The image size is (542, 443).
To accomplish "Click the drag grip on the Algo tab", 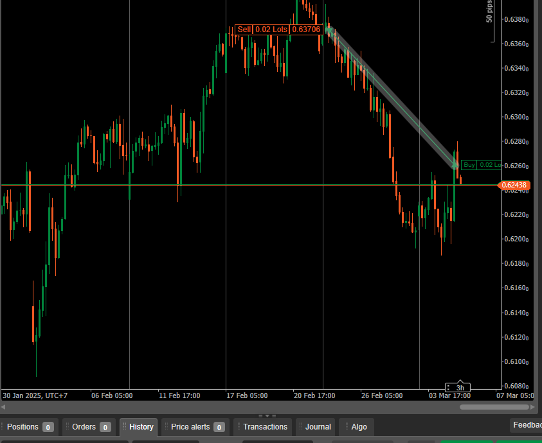I will tap(344, 427).
